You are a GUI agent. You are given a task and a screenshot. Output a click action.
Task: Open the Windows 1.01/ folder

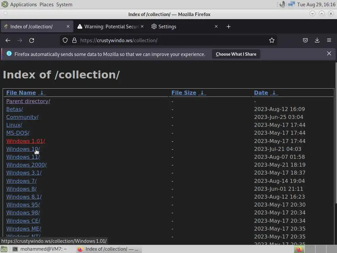[26, 141]
